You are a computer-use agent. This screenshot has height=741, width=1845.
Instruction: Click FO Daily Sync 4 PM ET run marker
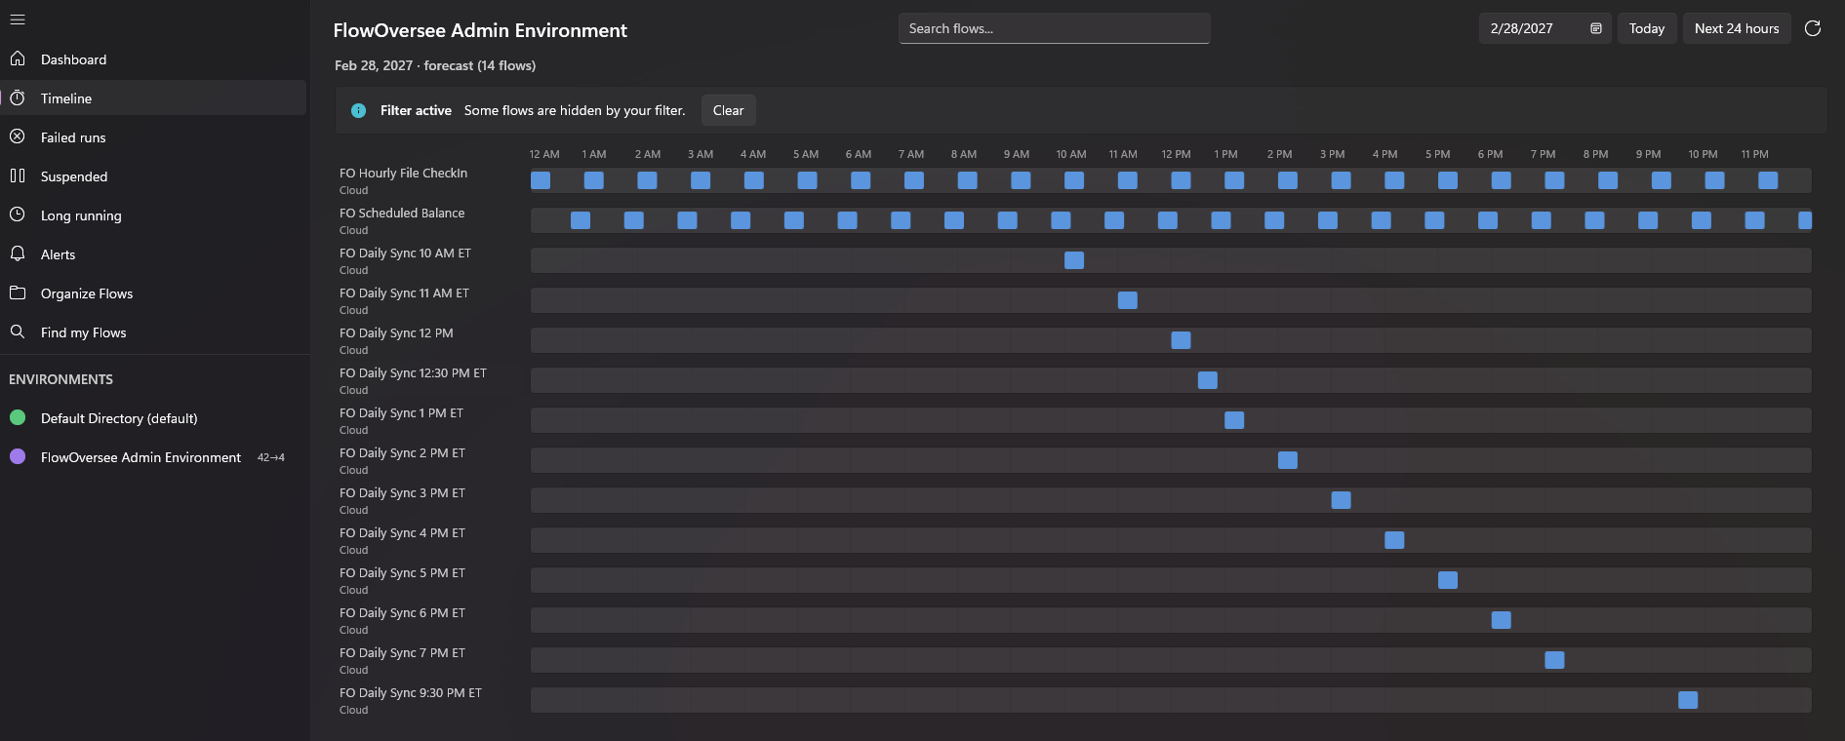pyautogui.click(x=1394, y=540)
